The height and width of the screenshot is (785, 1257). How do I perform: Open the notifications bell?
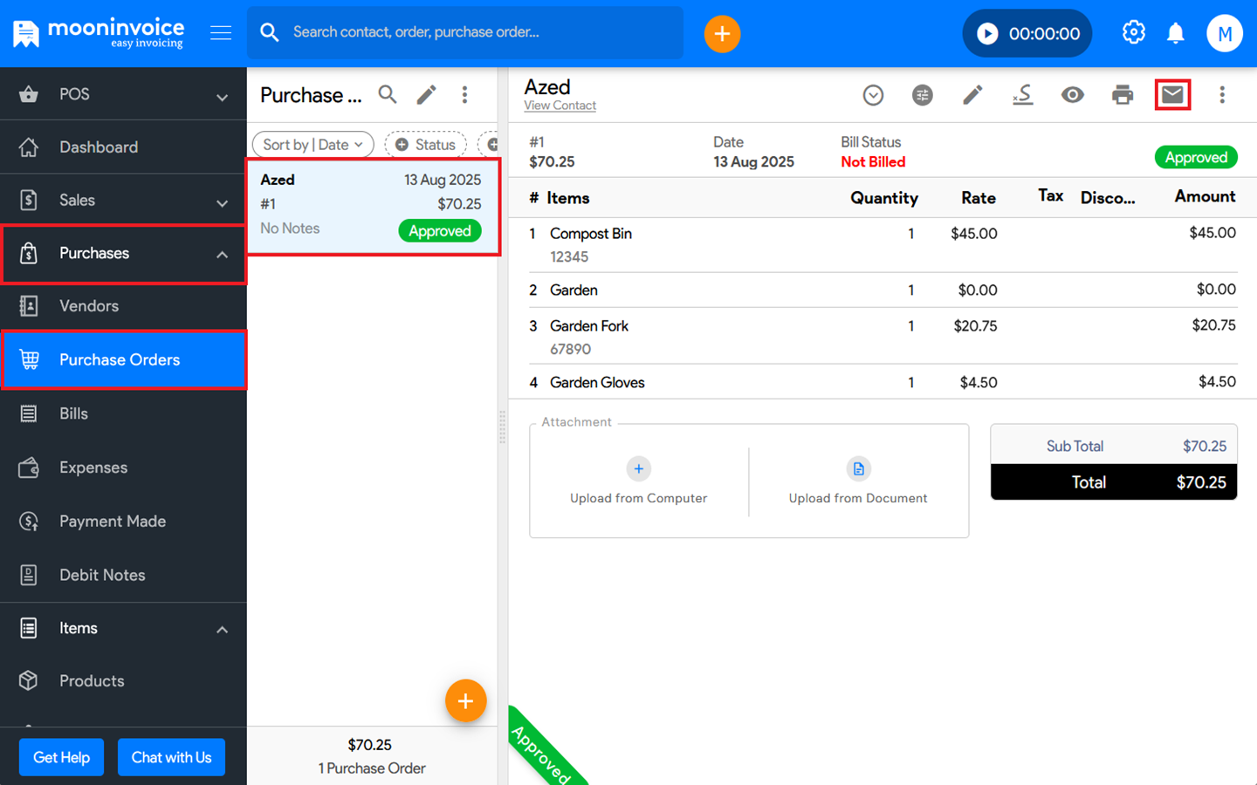click(x=1175, y=33)
